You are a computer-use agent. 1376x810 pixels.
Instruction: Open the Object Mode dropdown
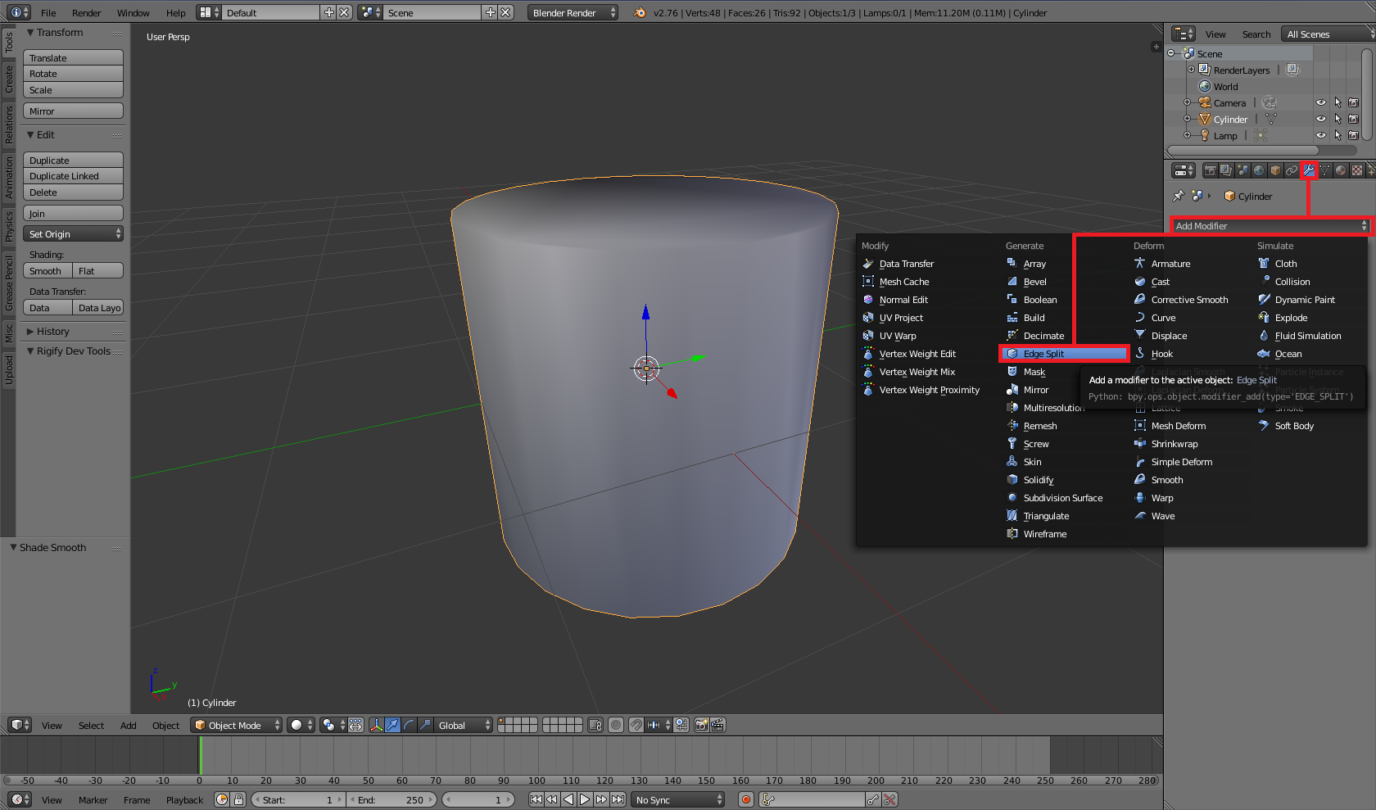[237, 725]
